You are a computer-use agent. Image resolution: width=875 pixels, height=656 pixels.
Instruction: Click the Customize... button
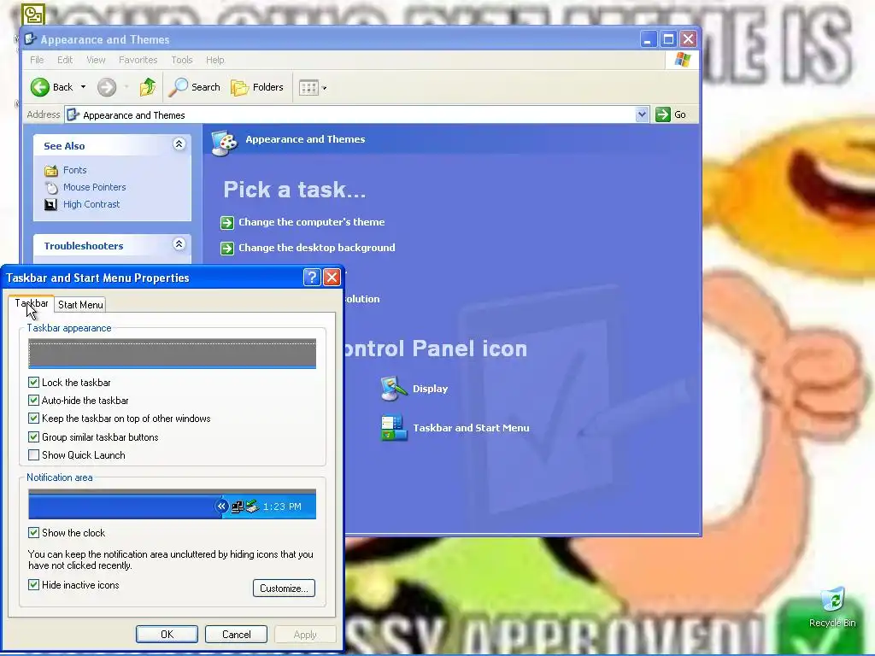[284, 588]
